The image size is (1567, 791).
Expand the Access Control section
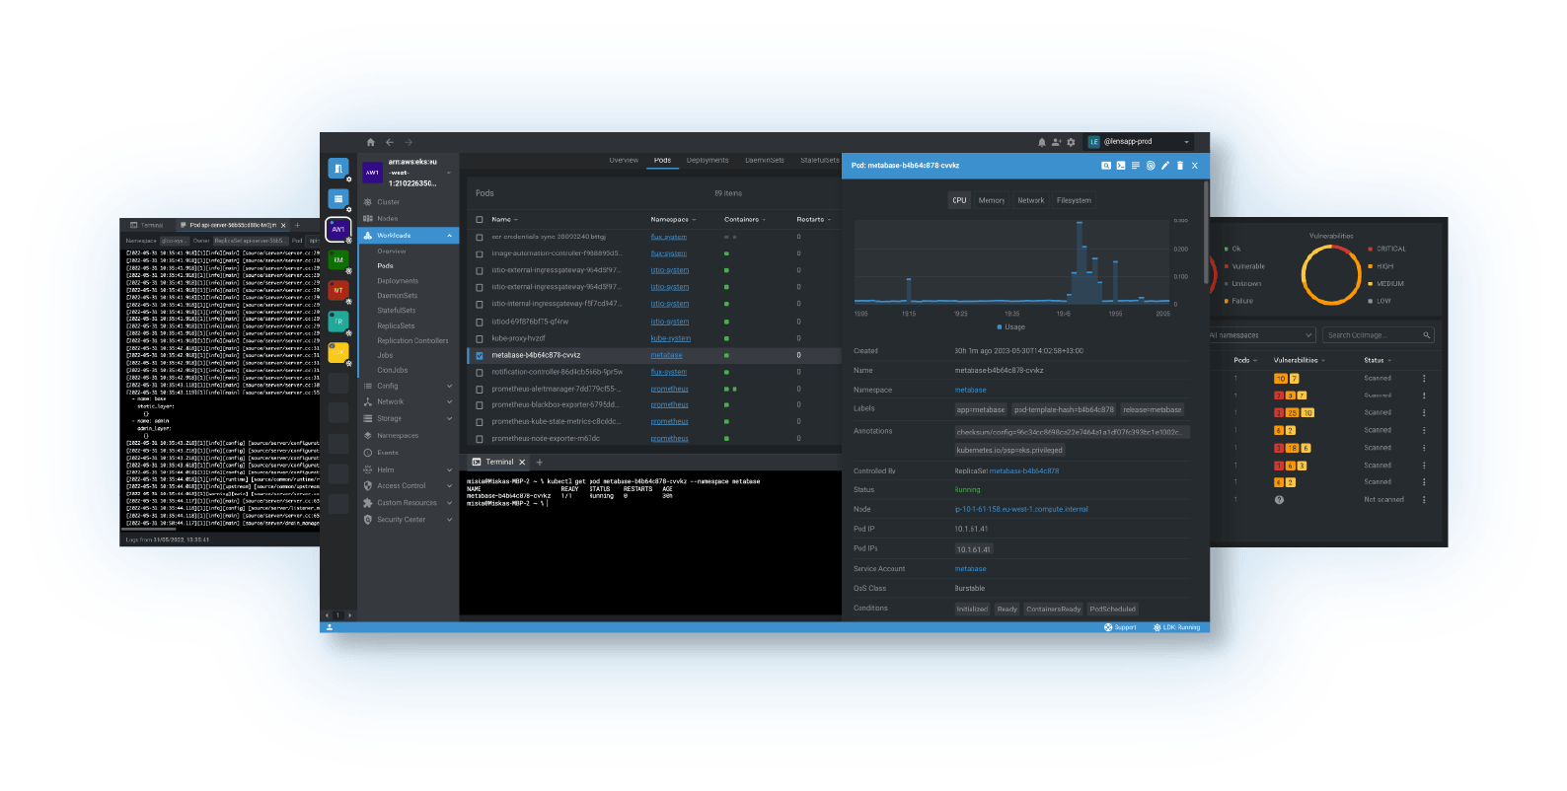click(449, 486)
